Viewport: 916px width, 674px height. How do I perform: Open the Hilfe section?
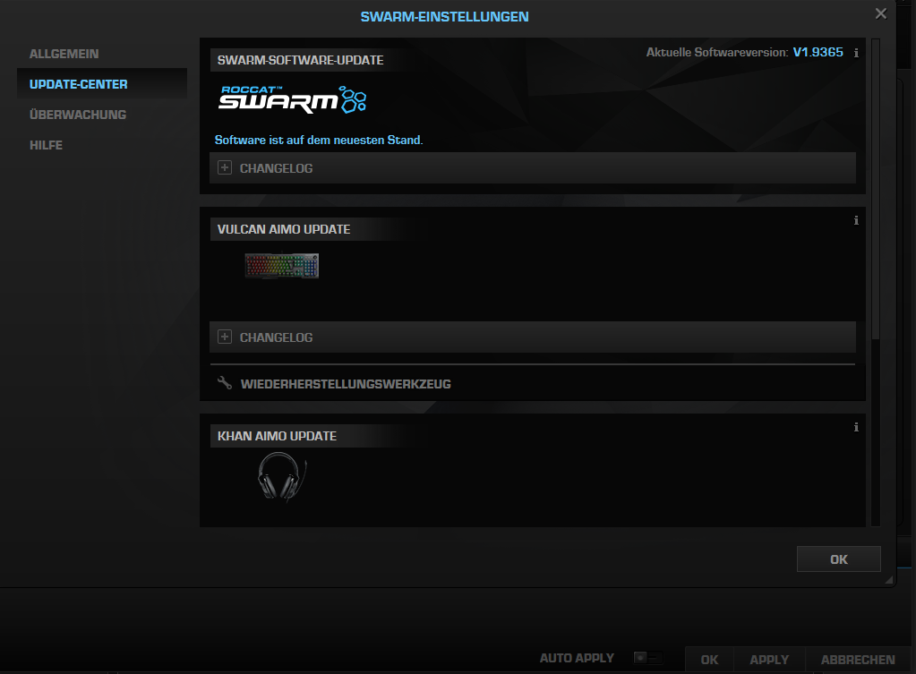point(46,145)
